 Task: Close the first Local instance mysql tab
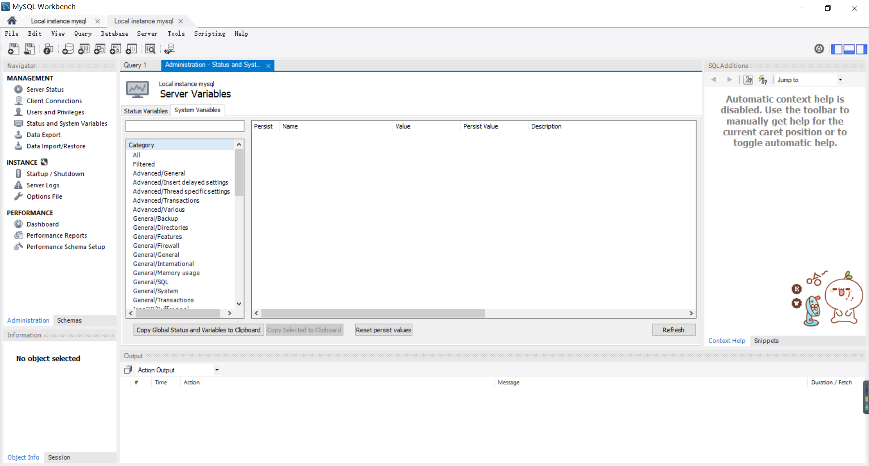[x=97, y=21]
